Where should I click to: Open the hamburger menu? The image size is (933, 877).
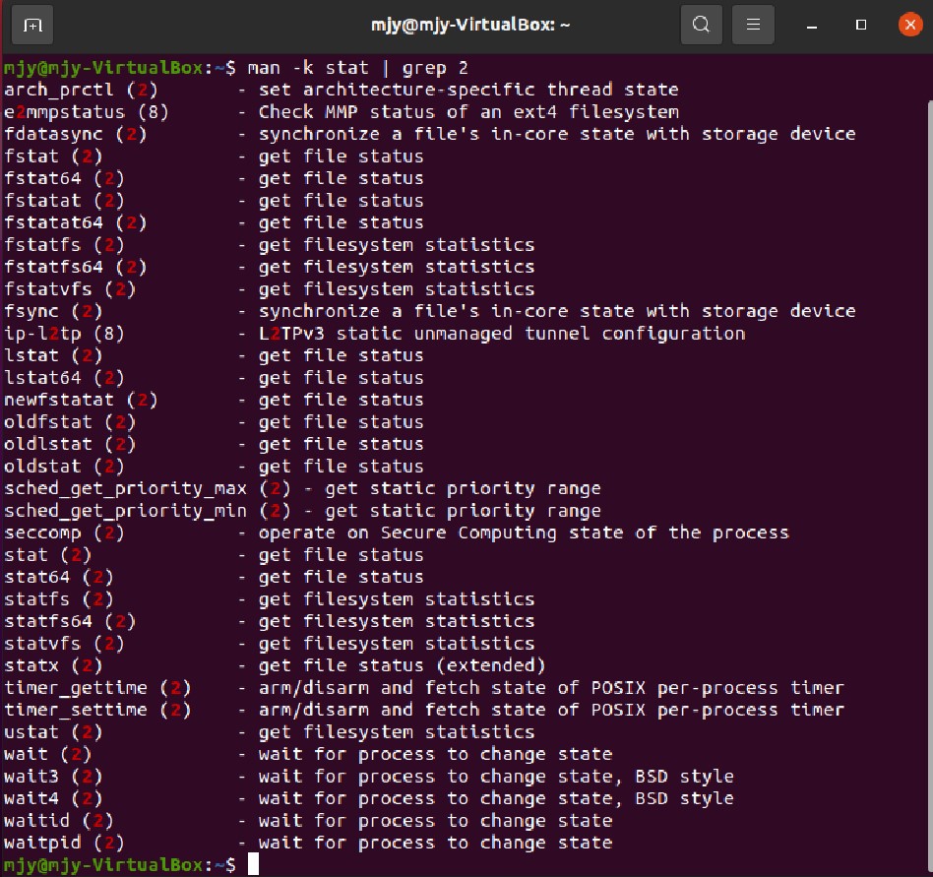(x=754, y=24)
